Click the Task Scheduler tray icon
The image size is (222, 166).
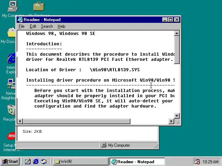(197, 162)
